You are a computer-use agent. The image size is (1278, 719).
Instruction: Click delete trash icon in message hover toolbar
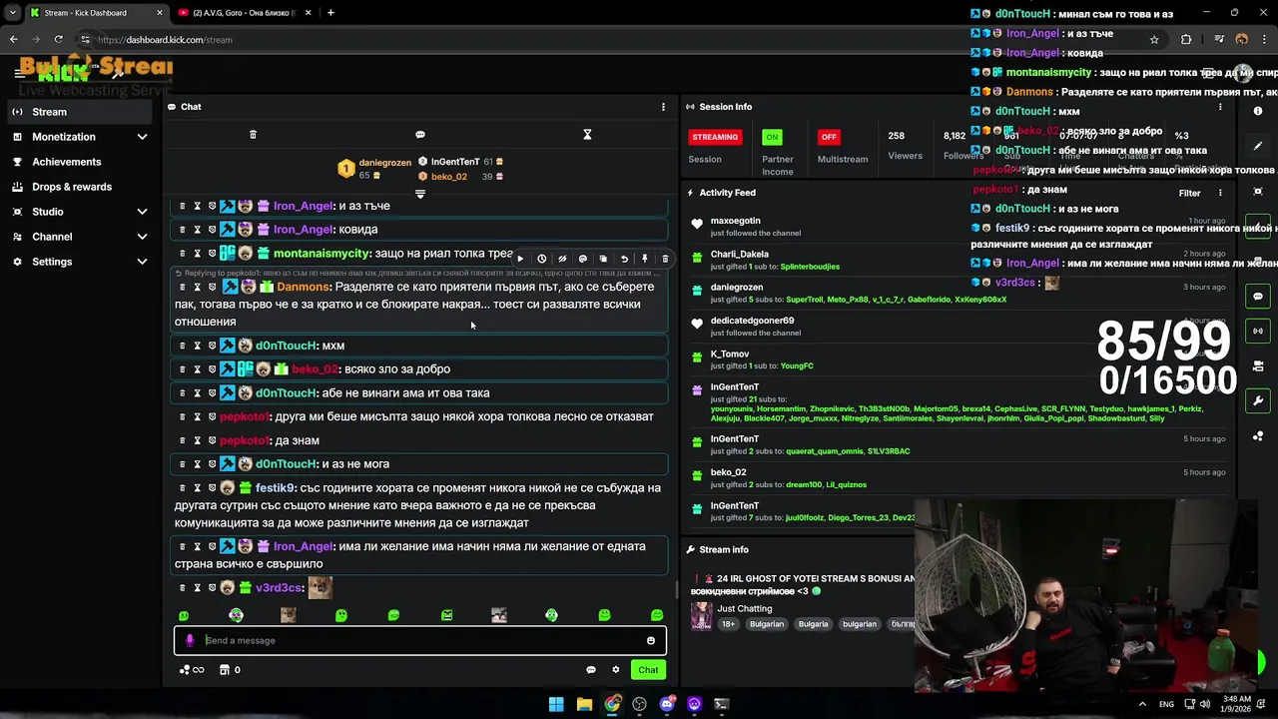[666, 259]
